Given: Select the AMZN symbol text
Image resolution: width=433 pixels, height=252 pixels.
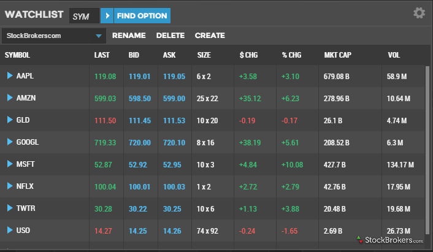Looking at the screenshot, I should pos(26,98).
